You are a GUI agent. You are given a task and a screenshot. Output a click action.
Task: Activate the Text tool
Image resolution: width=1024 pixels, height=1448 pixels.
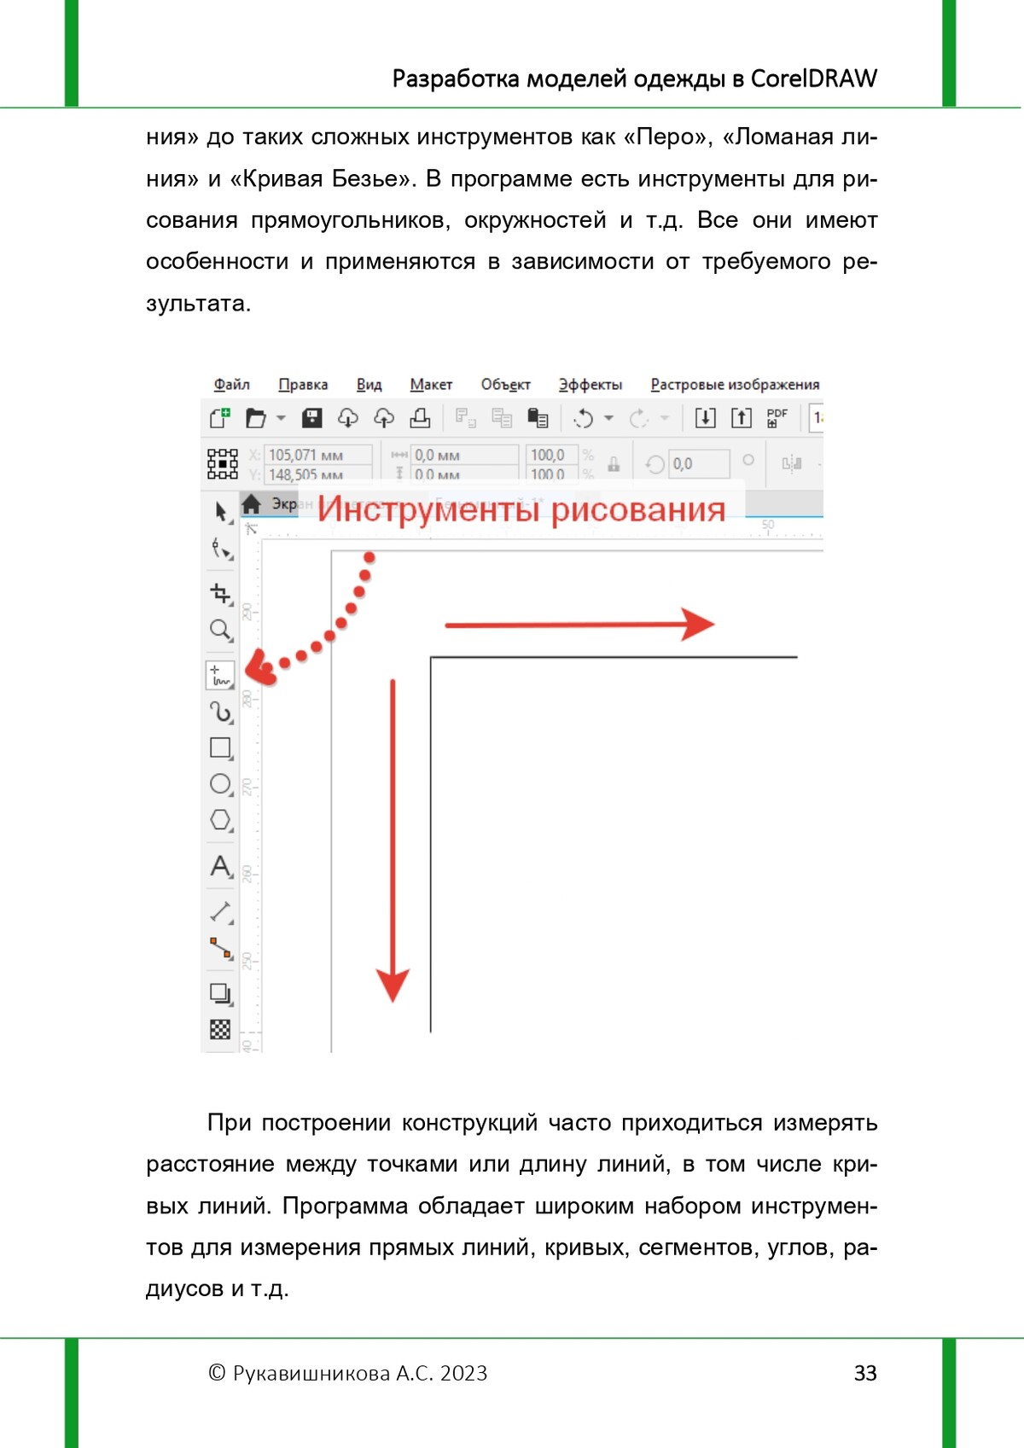(221, 866)
